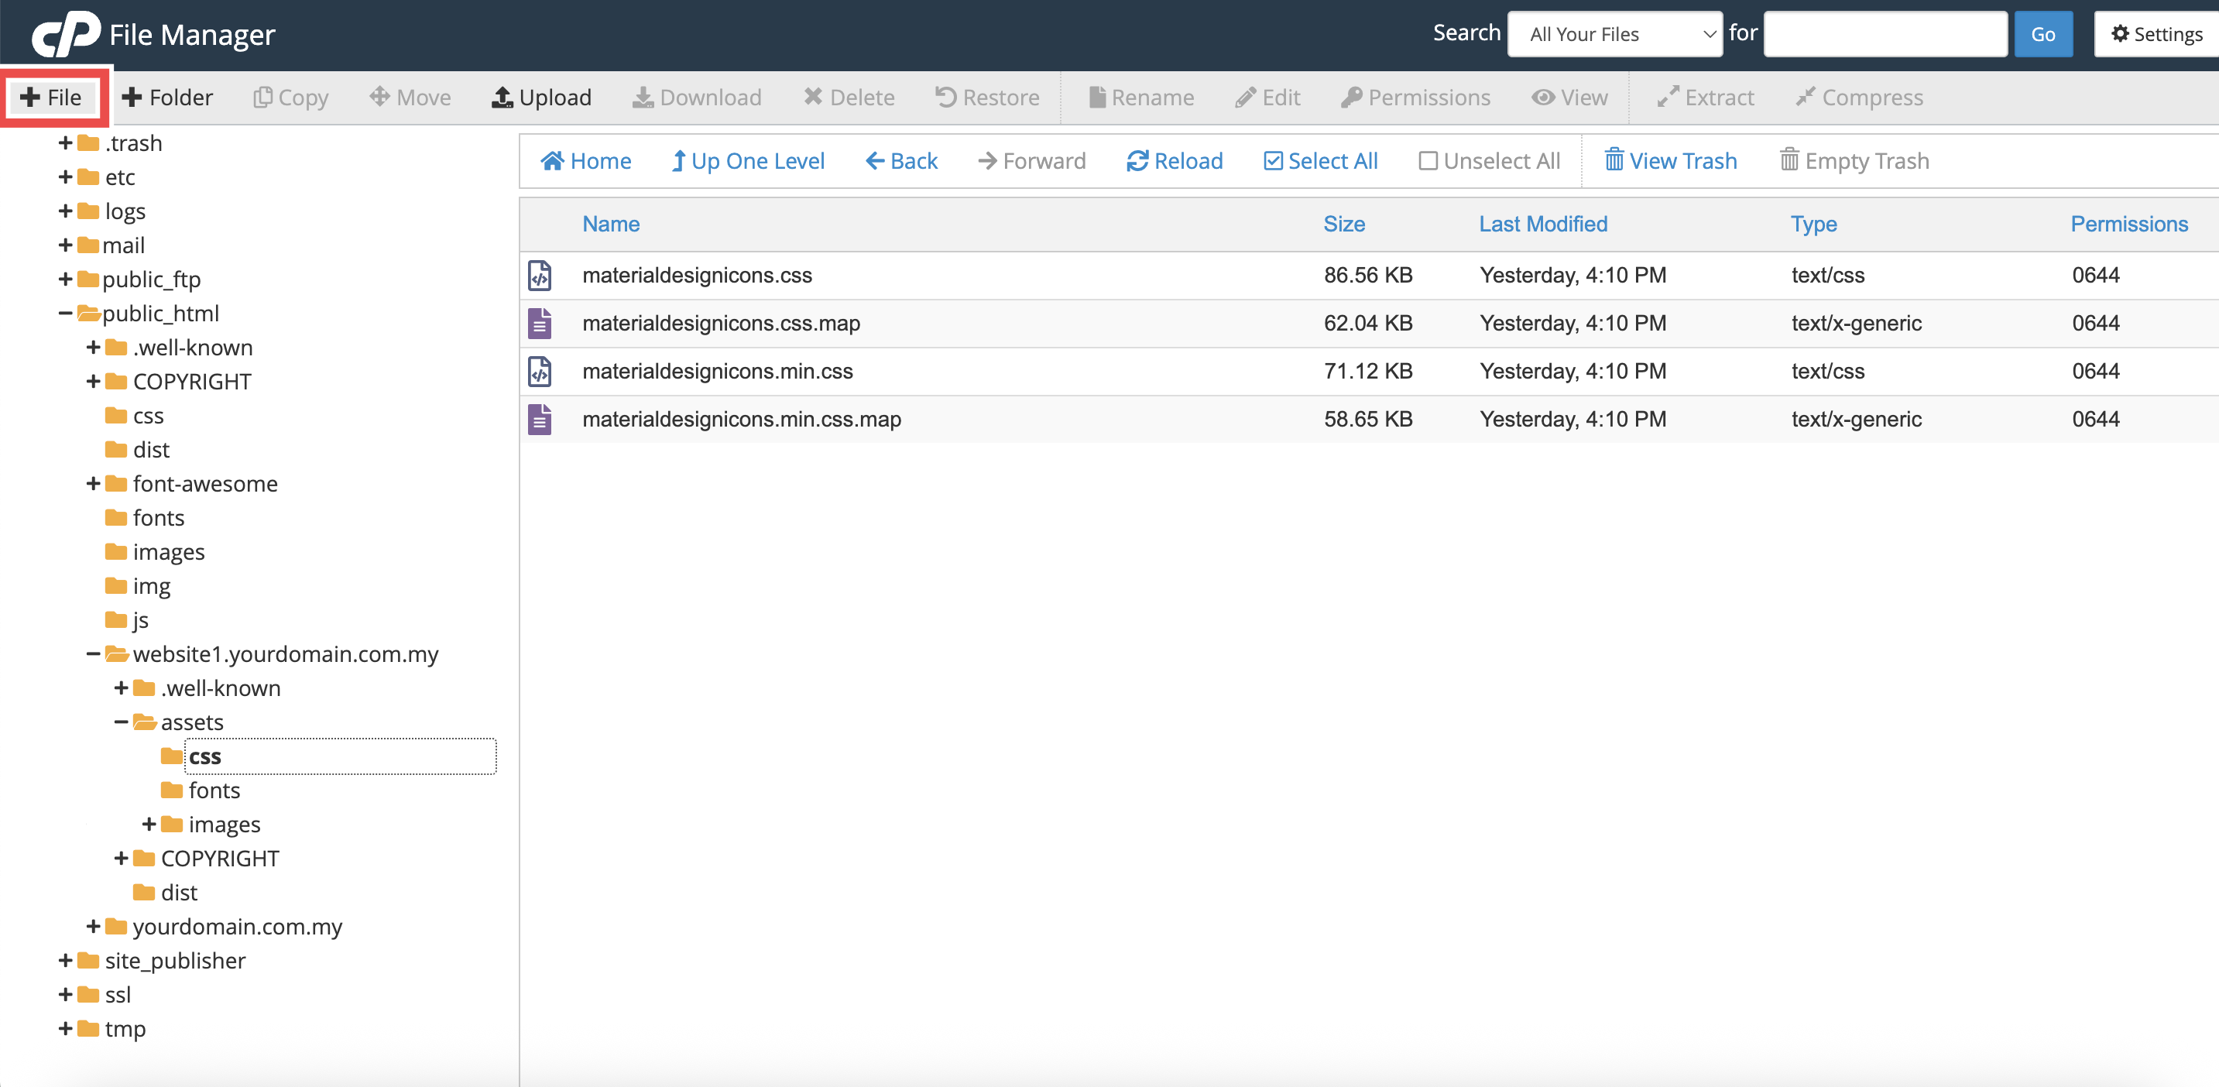The width and height of the screenshot is (2219, 1087).
Task: Expand the images folder under assets
Action: pos(149,825)
